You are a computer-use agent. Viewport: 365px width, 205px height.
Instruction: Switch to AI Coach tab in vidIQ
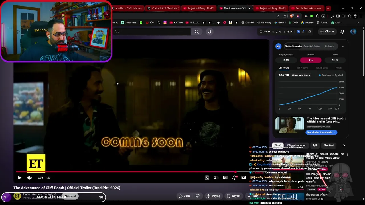pos(329,46)
